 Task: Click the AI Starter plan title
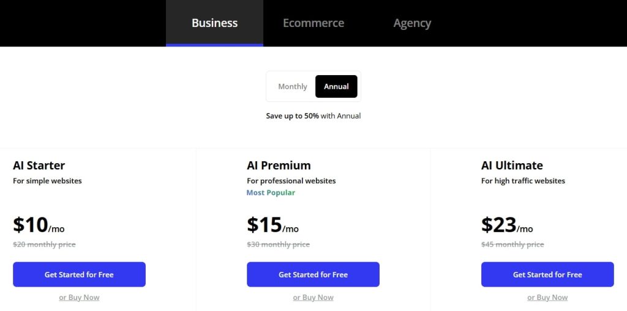[x=39, y=166]
